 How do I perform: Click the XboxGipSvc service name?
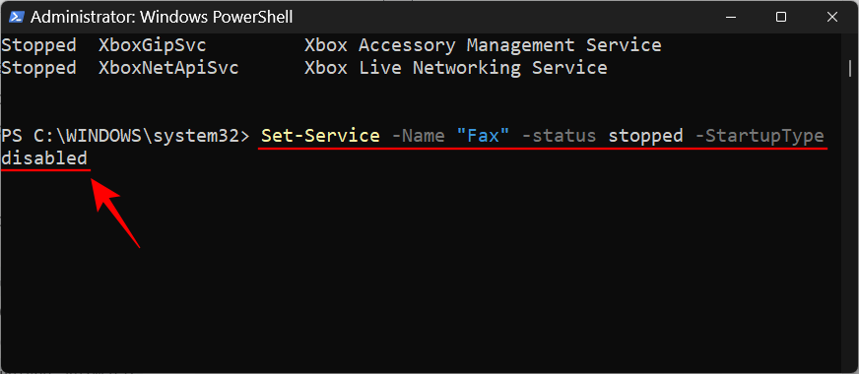pos(153,45)
